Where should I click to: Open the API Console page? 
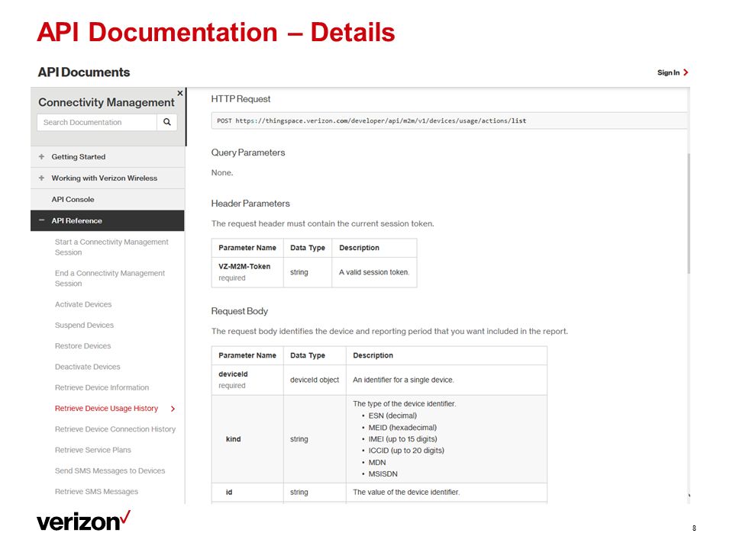73,199
